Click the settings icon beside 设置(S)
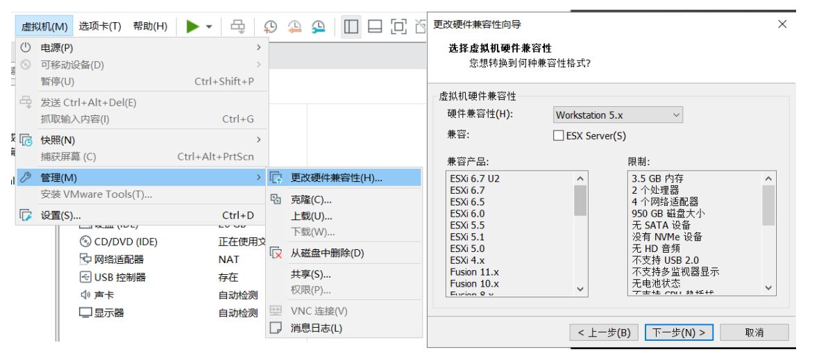819x361 pixels. [x=26, y=215]
